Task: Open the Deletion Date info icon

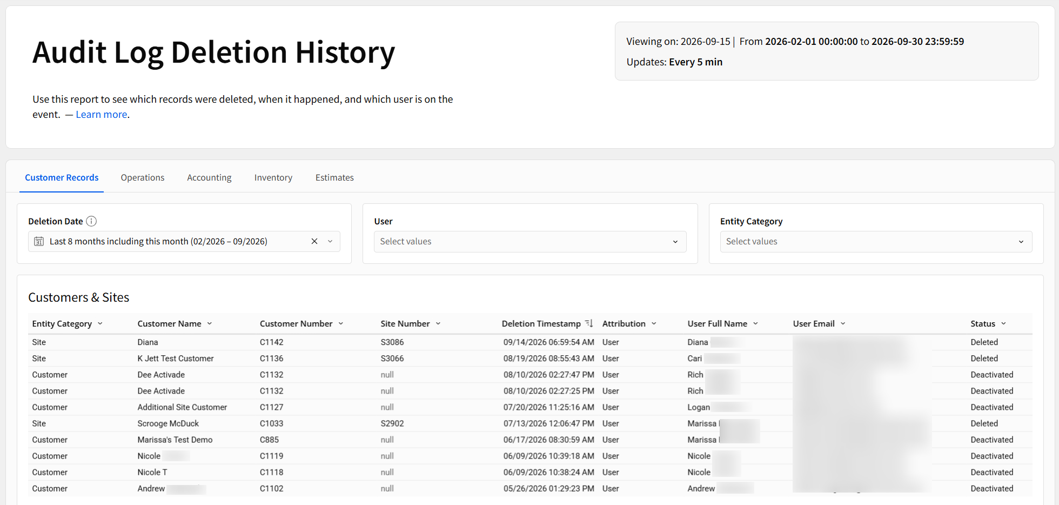Action: (91, 221)
